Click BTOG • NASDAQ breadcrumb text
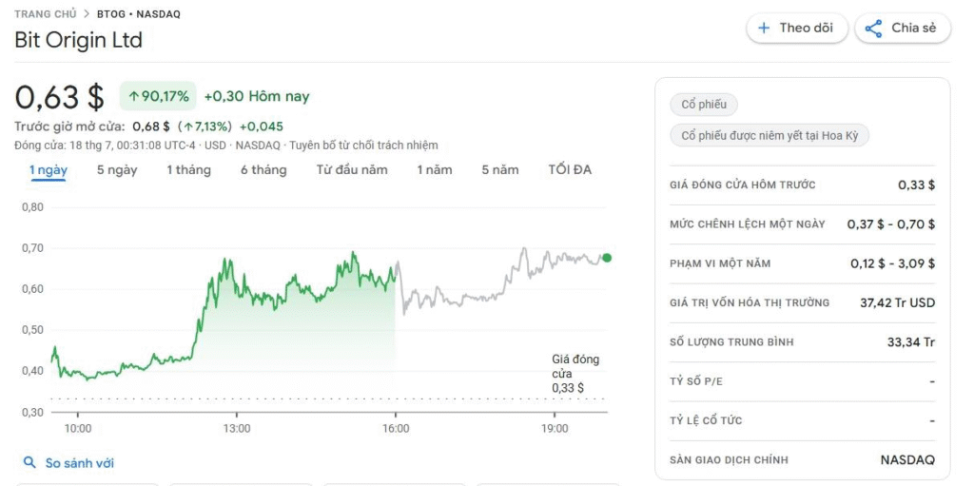 click(139, 13)
